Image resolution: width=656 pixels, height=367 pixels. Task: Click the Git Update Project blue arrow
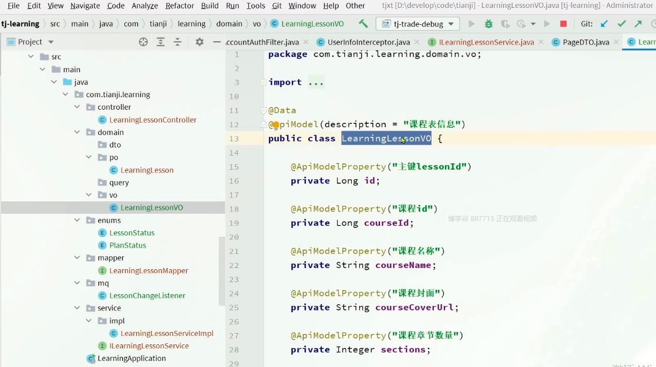tap(605, 24)
